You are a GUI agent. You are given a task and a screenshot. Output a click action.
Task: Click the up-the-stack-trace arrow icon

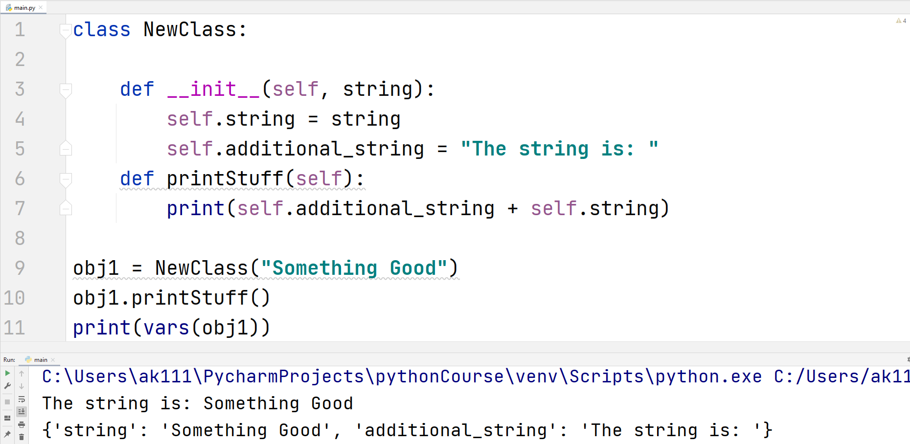22,373
